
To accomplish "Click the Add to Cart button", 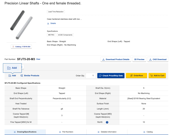I will 157,76.
